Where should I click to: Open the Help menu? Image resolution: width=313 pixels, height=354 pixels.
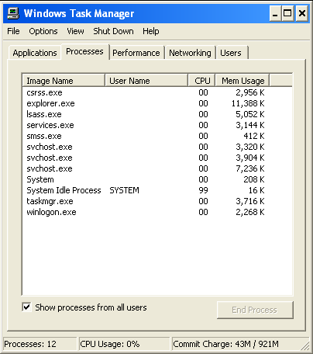click(x=151, y=31)
